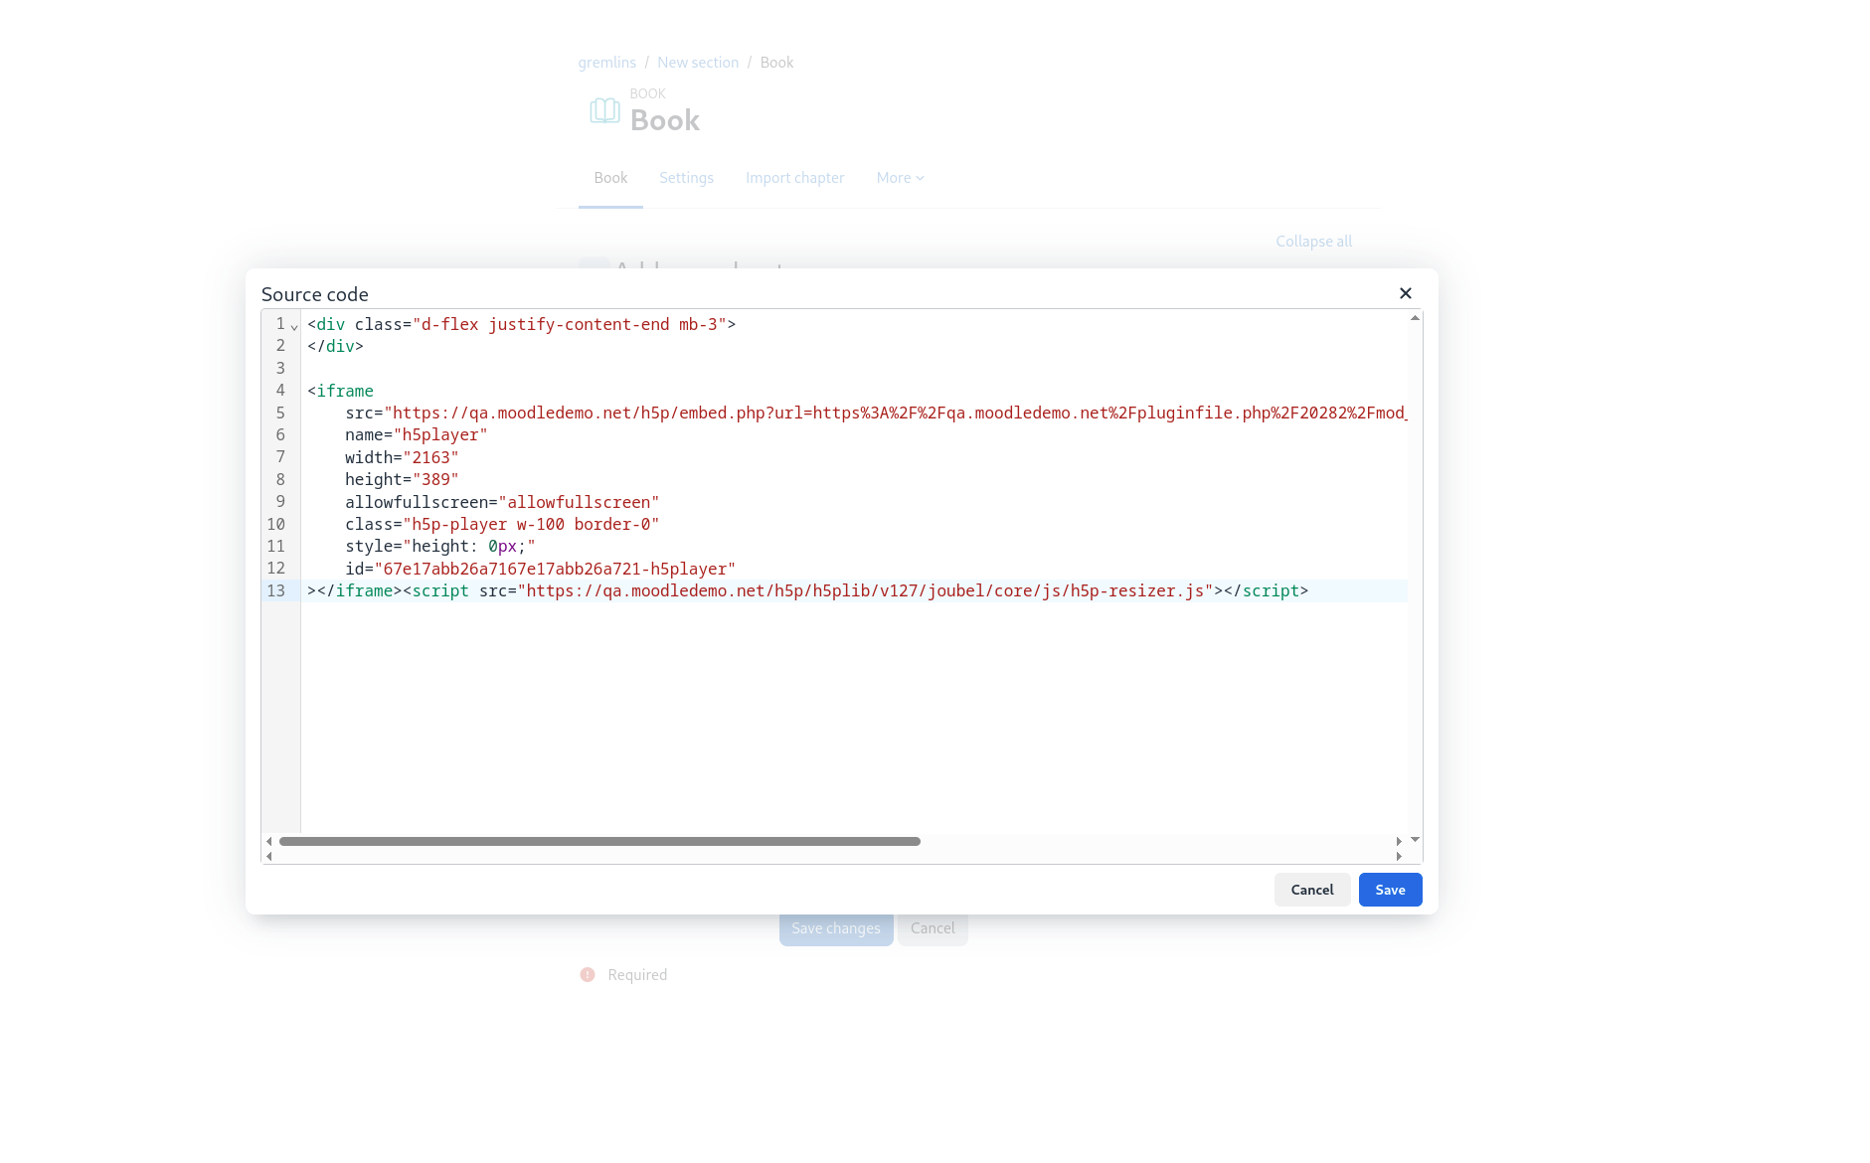Click the Book module icon
Viewport: 1870px width, 1163px height.
coord(604,110)
